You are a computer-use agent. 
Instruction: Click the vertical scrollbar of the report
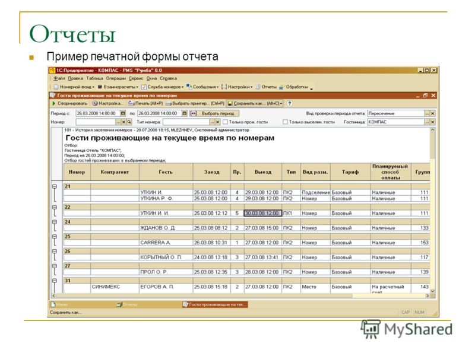433,210
